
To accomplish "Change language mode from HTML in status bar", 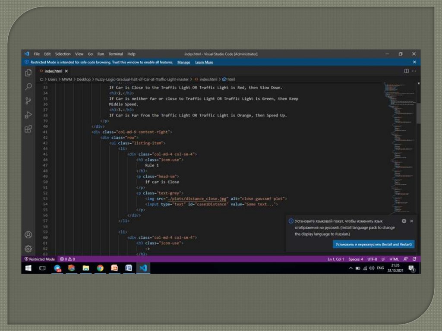I will (x=394, y=259).
